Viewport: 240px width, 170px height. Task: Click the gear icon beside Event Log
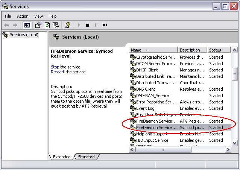click(x=133, y=108)
